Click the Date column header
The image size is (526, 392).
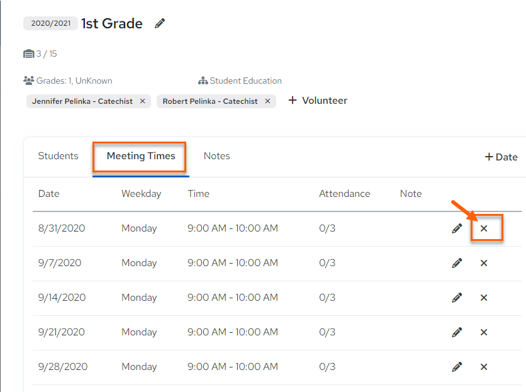tap(48, 194)
